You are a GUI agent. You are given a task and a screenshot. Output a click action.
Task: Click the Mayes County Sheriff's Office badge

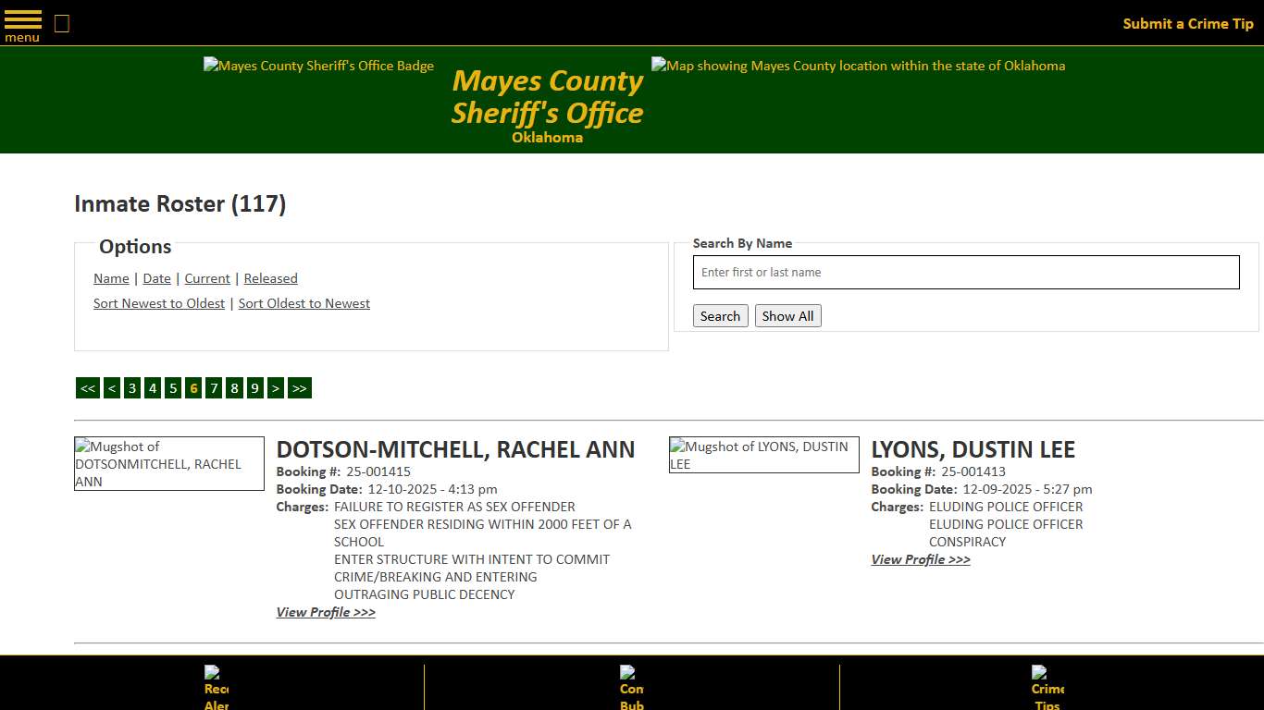click(x=318, y=66)
